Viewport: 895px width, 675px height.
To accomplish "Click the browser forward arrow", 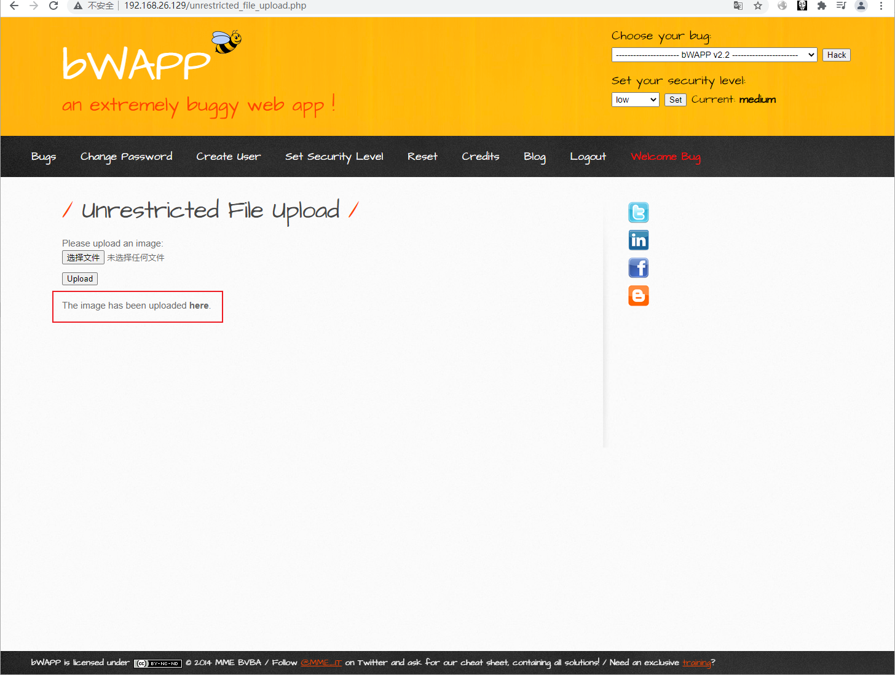I will 34,6.
